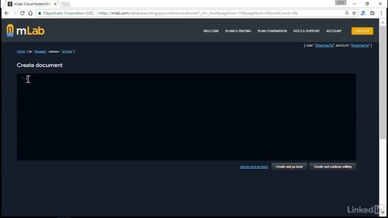This screenshot has height=218, width=388.
Task: Click the mLab logo
Action: point(25,30)
